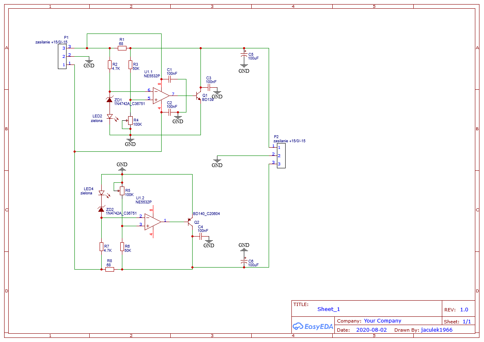Select the Sheet_1 title text
The height and width of the screenshot is (342, 484).
[x=329, y=309]
